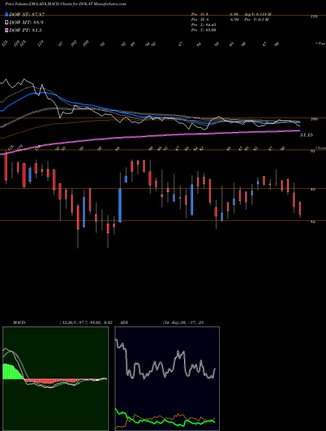Click the 'Pre L: 84.45' low value
The image size is (326, 431).
coord(204,25)
